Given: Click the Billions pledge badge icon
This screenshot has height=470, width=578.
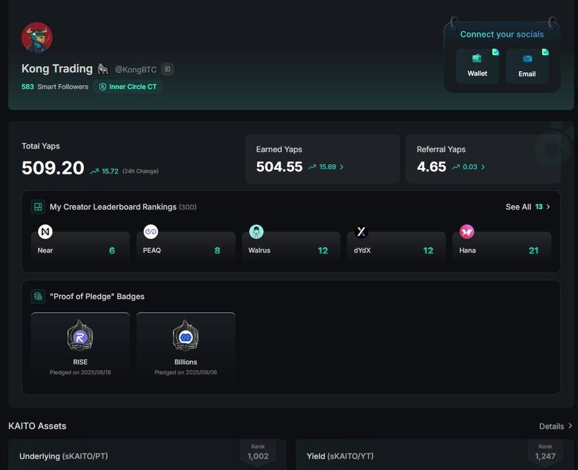Looking at the screenshot, I should tap(186, 335).
